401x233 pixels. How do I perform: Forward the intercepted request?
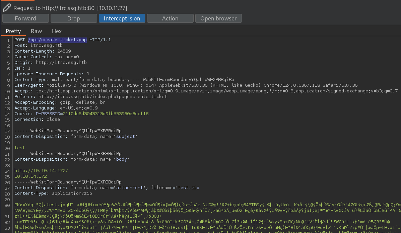point(25,18)
